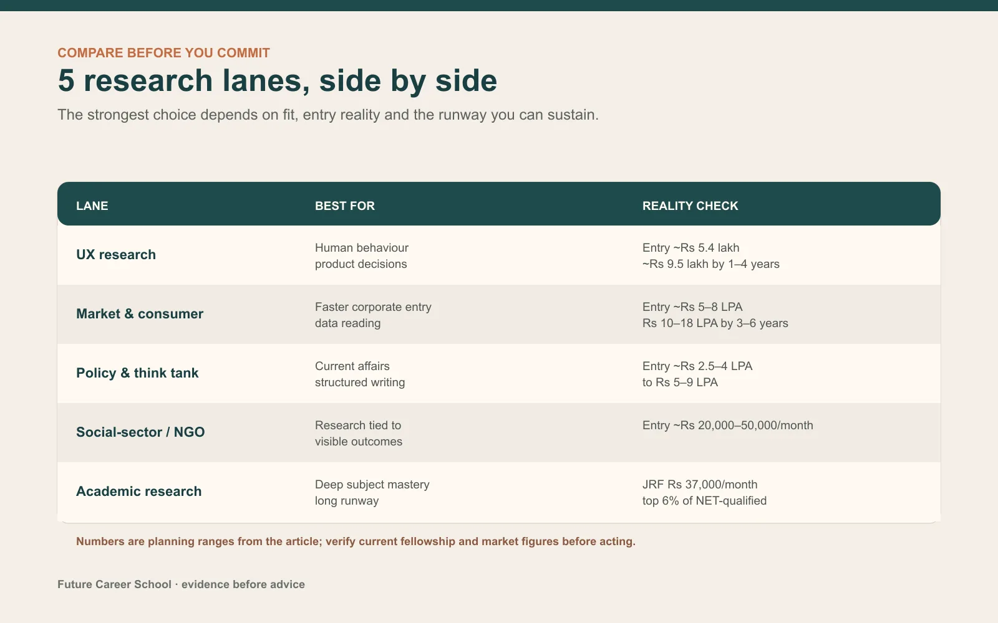The image size is (998, 623).
Task: Click the 'JRF Rs 37,000/month' cell
Action: [x=705, y=492]
